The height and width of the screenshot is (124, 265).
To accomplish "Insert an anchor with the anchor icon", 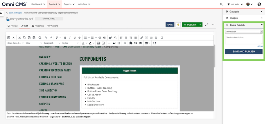I will tap(156, 38).
